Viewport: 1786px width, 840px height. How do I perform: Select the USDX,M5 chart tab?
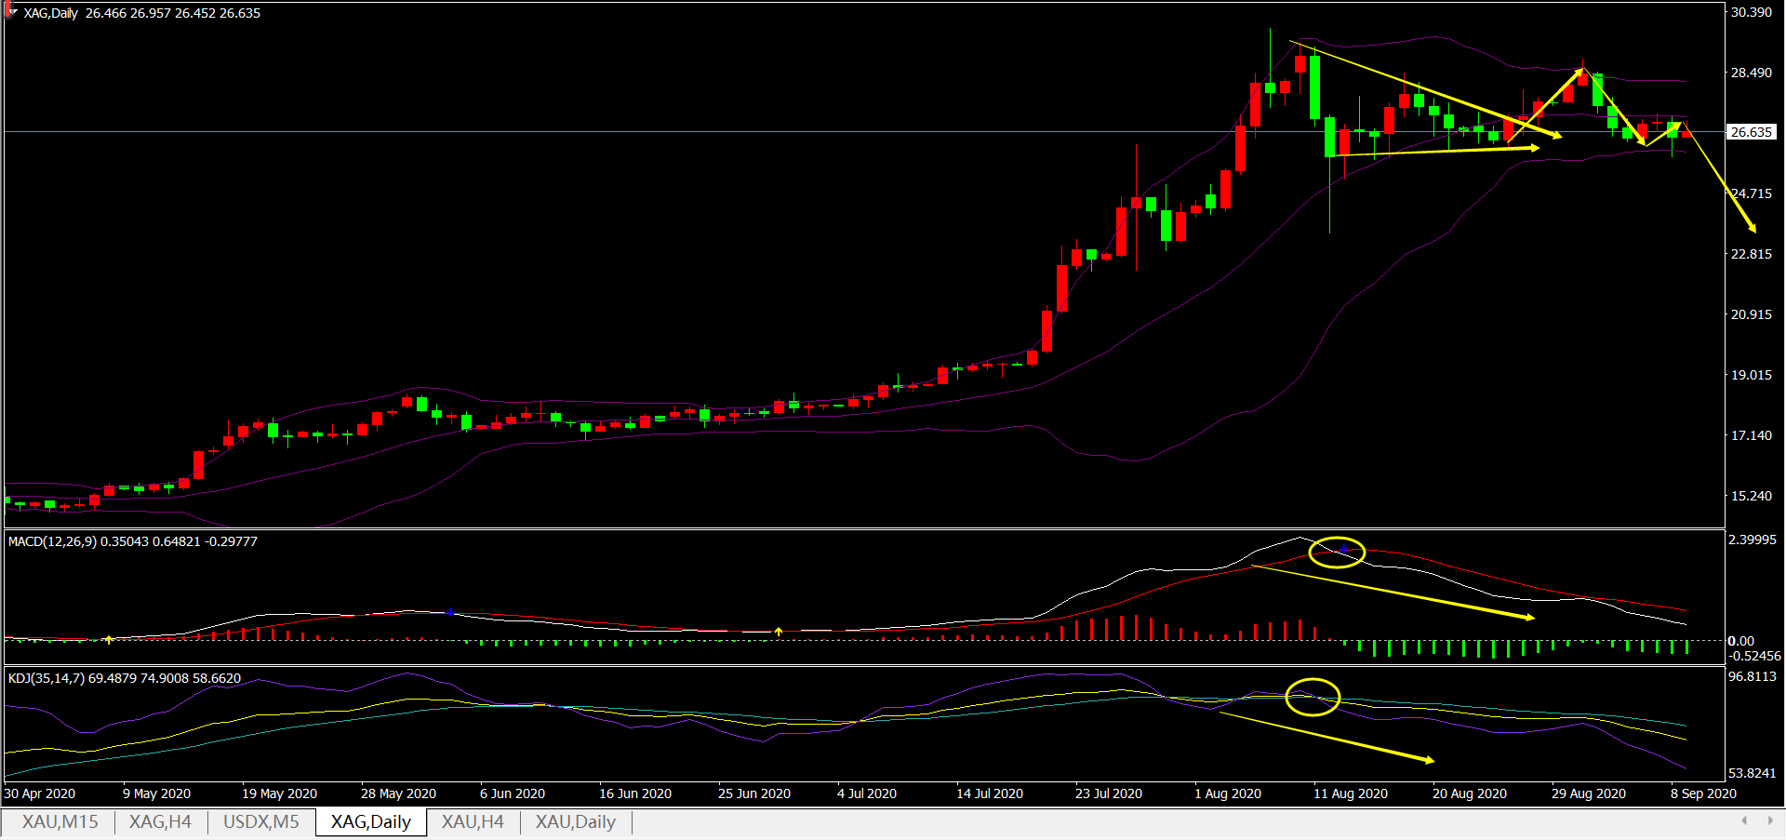tap(261, 822)
